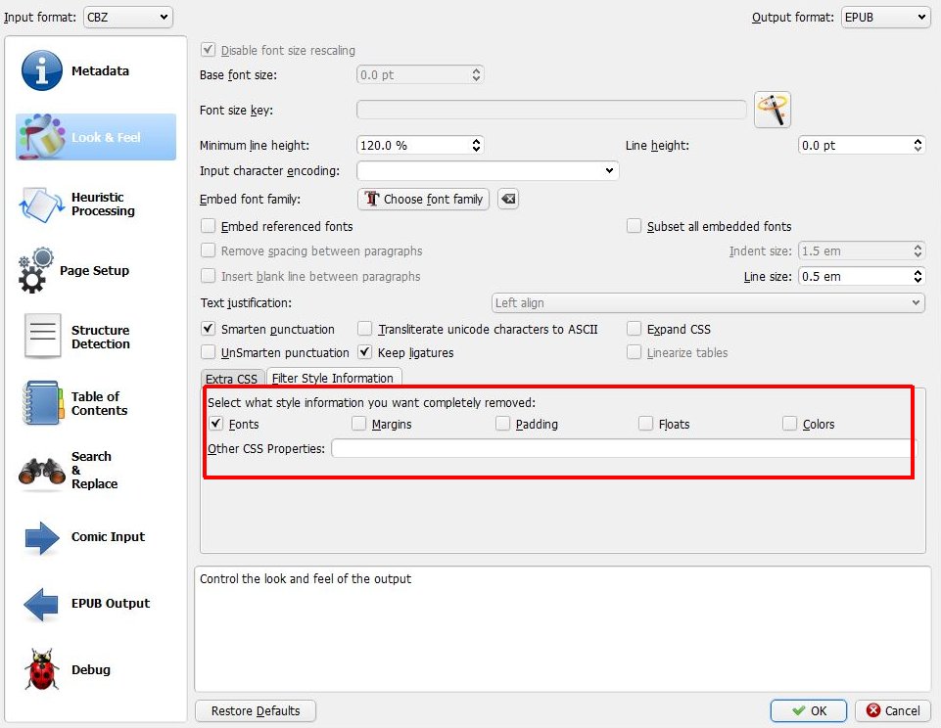This screenshot has width=941, height=728.
Task: Check Remove spacing between paragraphs
Action: (x=208, y=250)
